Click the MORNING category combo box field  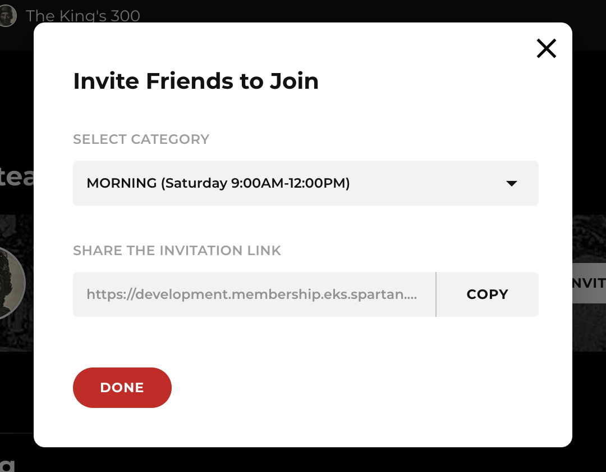(x=305, y=183)
